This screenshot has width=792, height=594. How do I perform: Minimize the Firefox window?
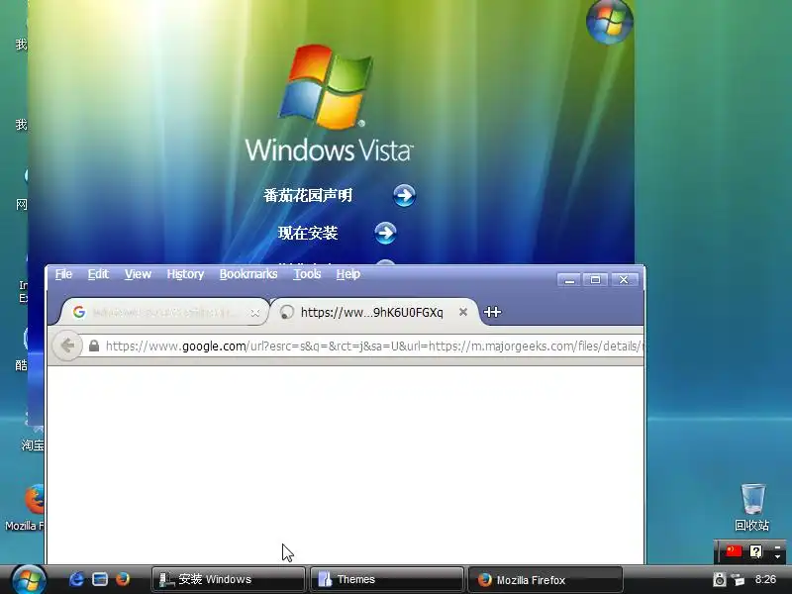click(570, 280)
